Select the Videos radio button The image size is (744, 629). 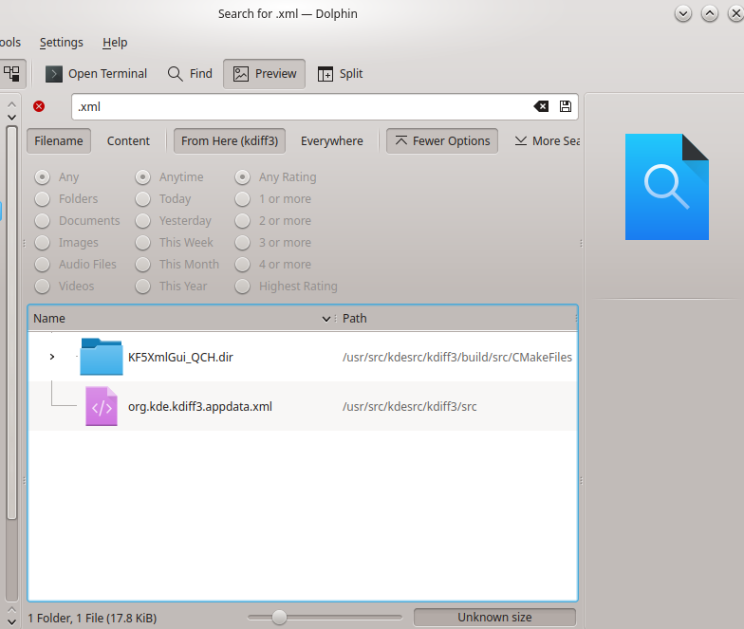42,287
